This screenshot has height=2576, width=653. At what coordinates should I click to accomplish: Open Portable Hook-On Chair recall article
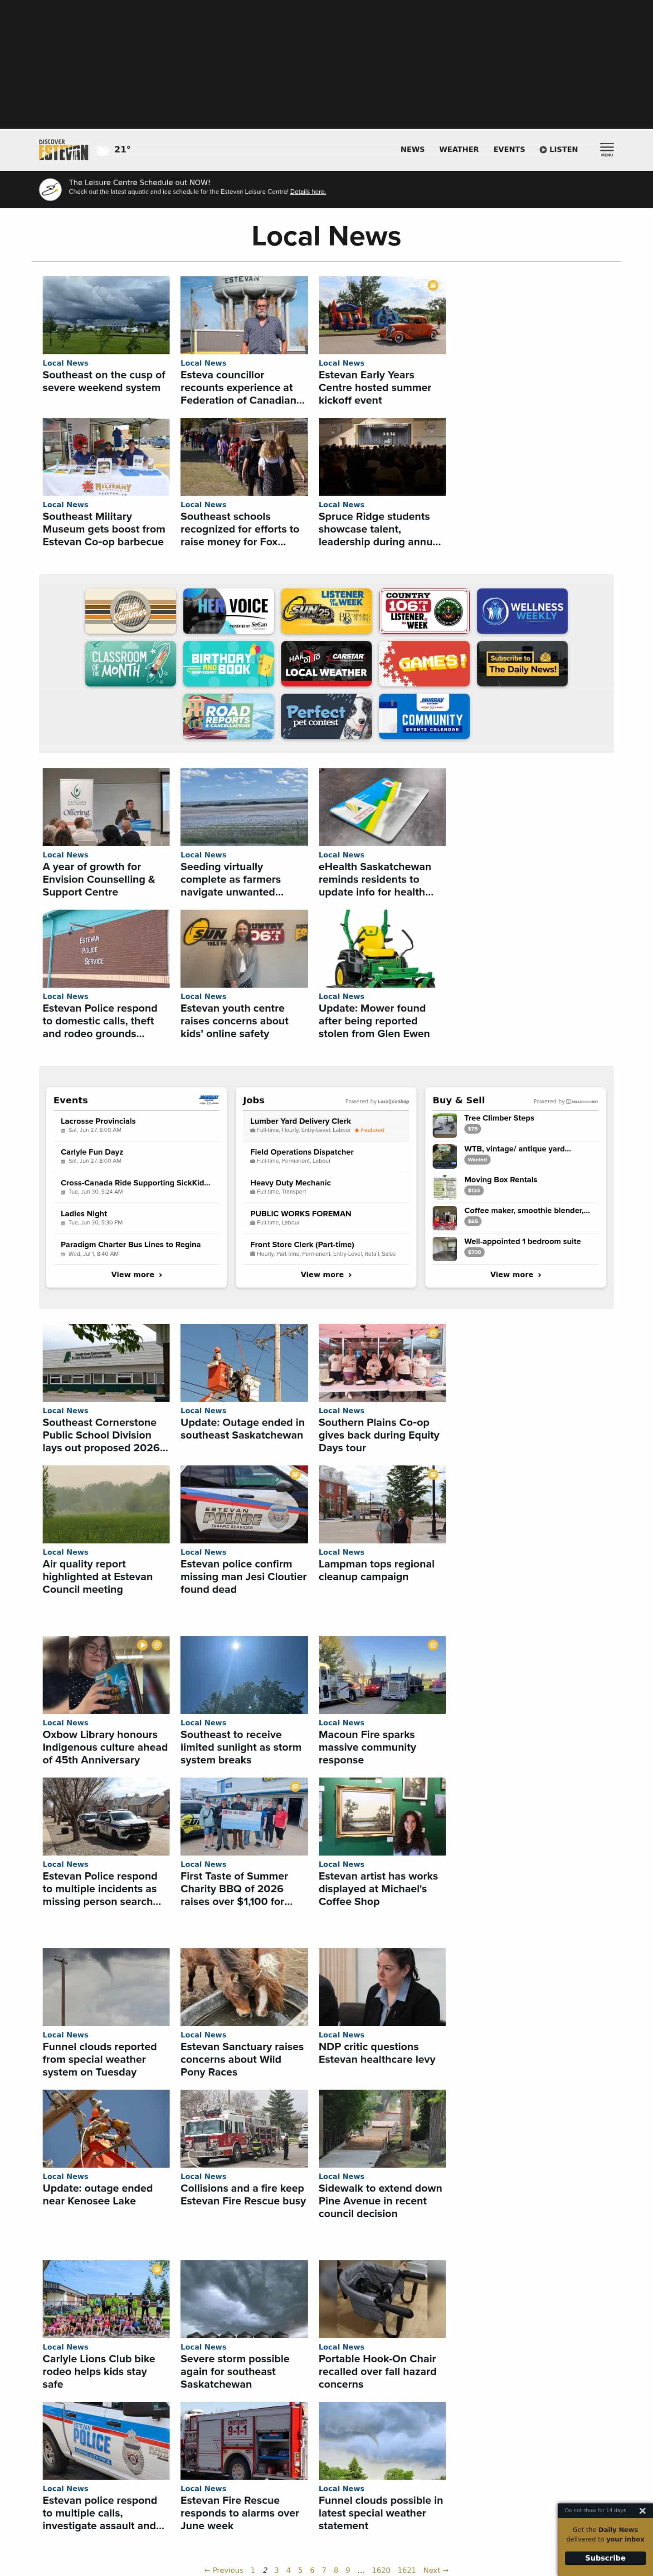tap(377, 2371)
